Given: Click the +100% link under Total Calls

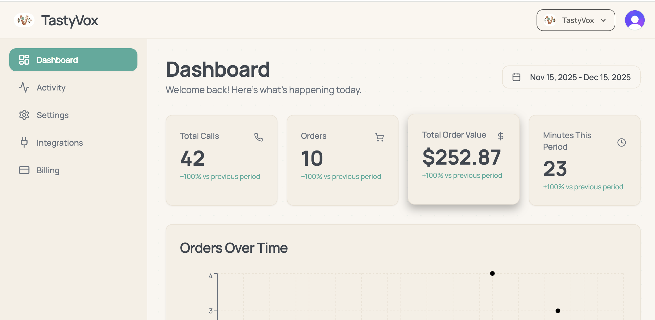Looking at the screenshot, I should coord(220,176).
